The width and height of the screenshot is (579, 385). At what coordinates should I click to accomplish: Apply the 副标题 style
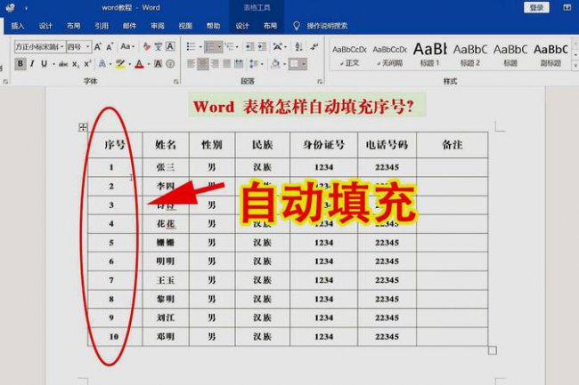tap(550, 56)
